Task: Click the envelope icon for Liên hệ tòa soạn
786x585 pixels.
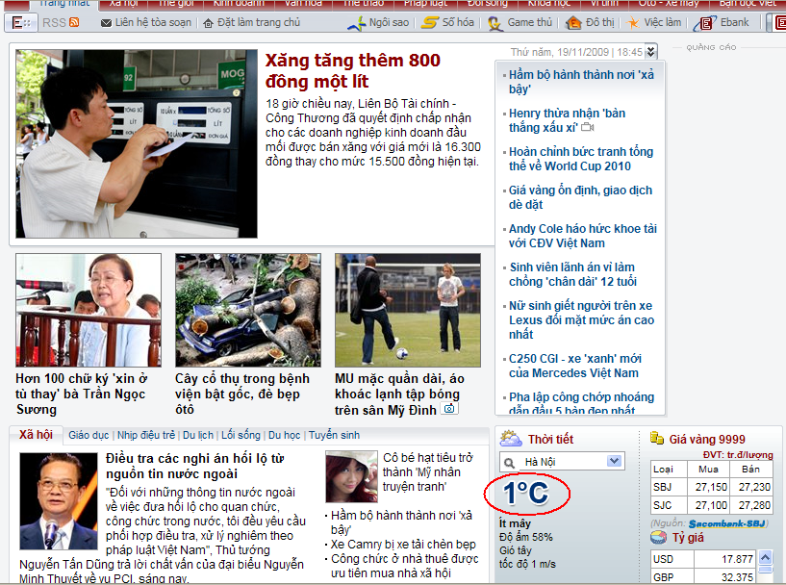Action: (106, 23)
